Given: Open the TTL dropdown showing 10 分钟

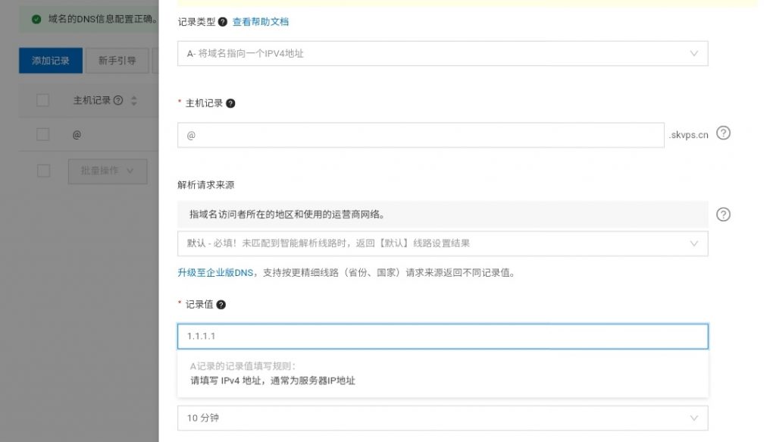Looking at the screenshot, I should tap(443, 418).
